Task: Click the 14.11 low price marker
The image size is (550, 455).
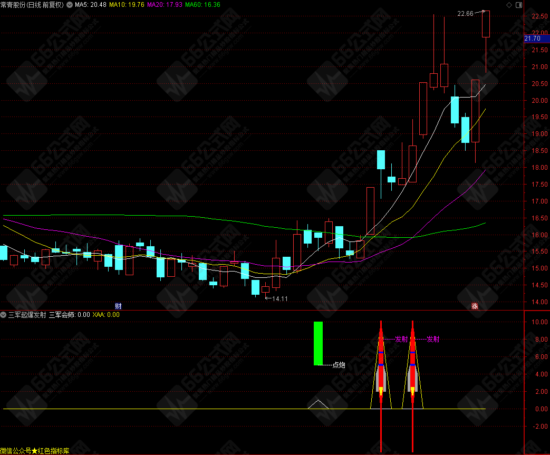Action: pyautogui.click(x=279, y=298)
